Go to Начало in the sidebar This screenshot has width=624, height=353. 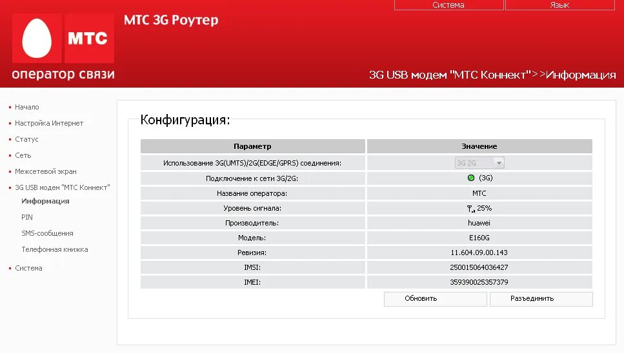[x=26, y=107]
